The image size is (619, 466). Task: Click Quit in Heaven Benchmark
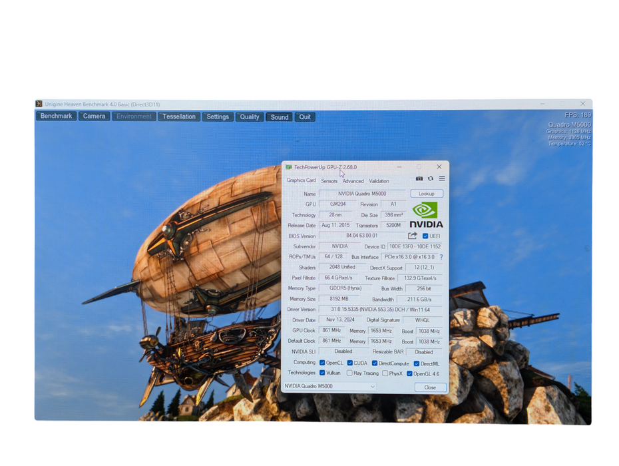[x=305, y=117]
